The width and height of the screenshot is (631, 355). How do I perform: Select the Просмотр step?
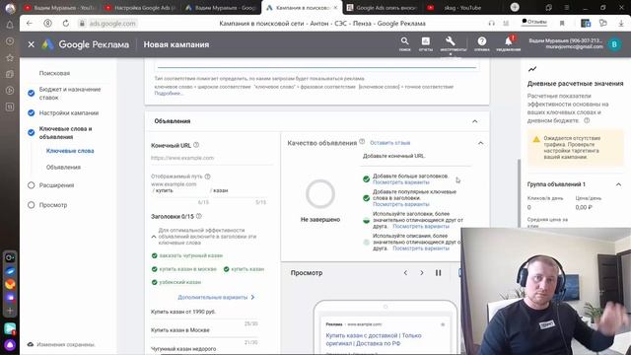[x=52, y=205]
